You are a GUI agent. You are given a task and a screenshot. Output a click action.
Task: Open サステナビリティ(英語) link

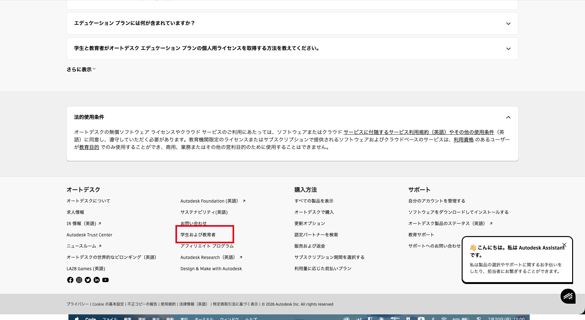[204, 212]
